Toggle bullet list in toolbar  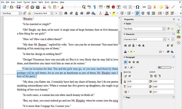coord(122,13)
